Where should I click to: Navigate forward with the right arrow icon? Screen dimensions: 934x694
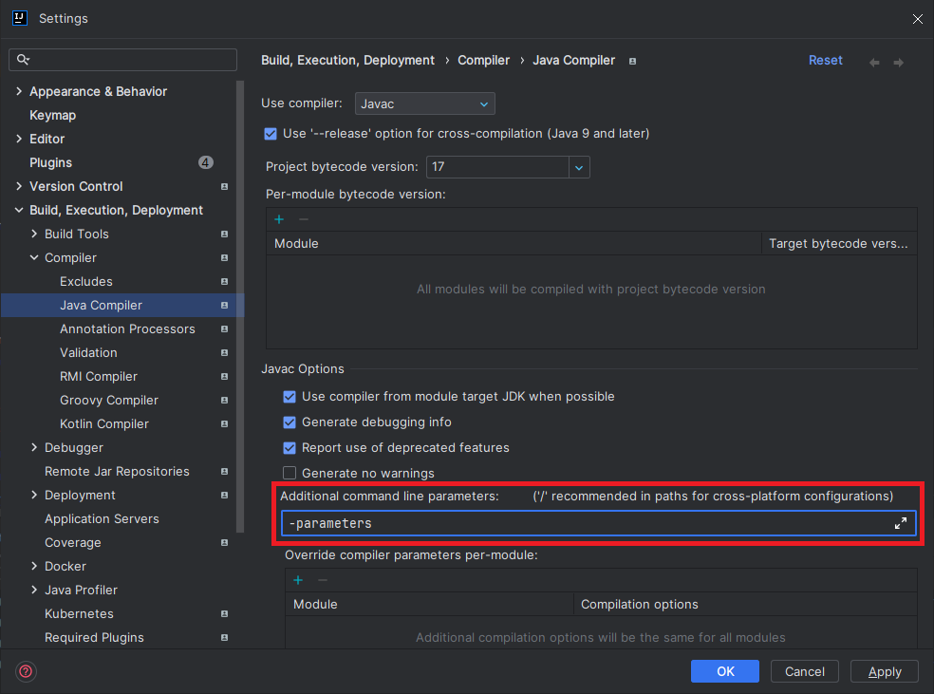pyautogui.click(x=898, y=62)
